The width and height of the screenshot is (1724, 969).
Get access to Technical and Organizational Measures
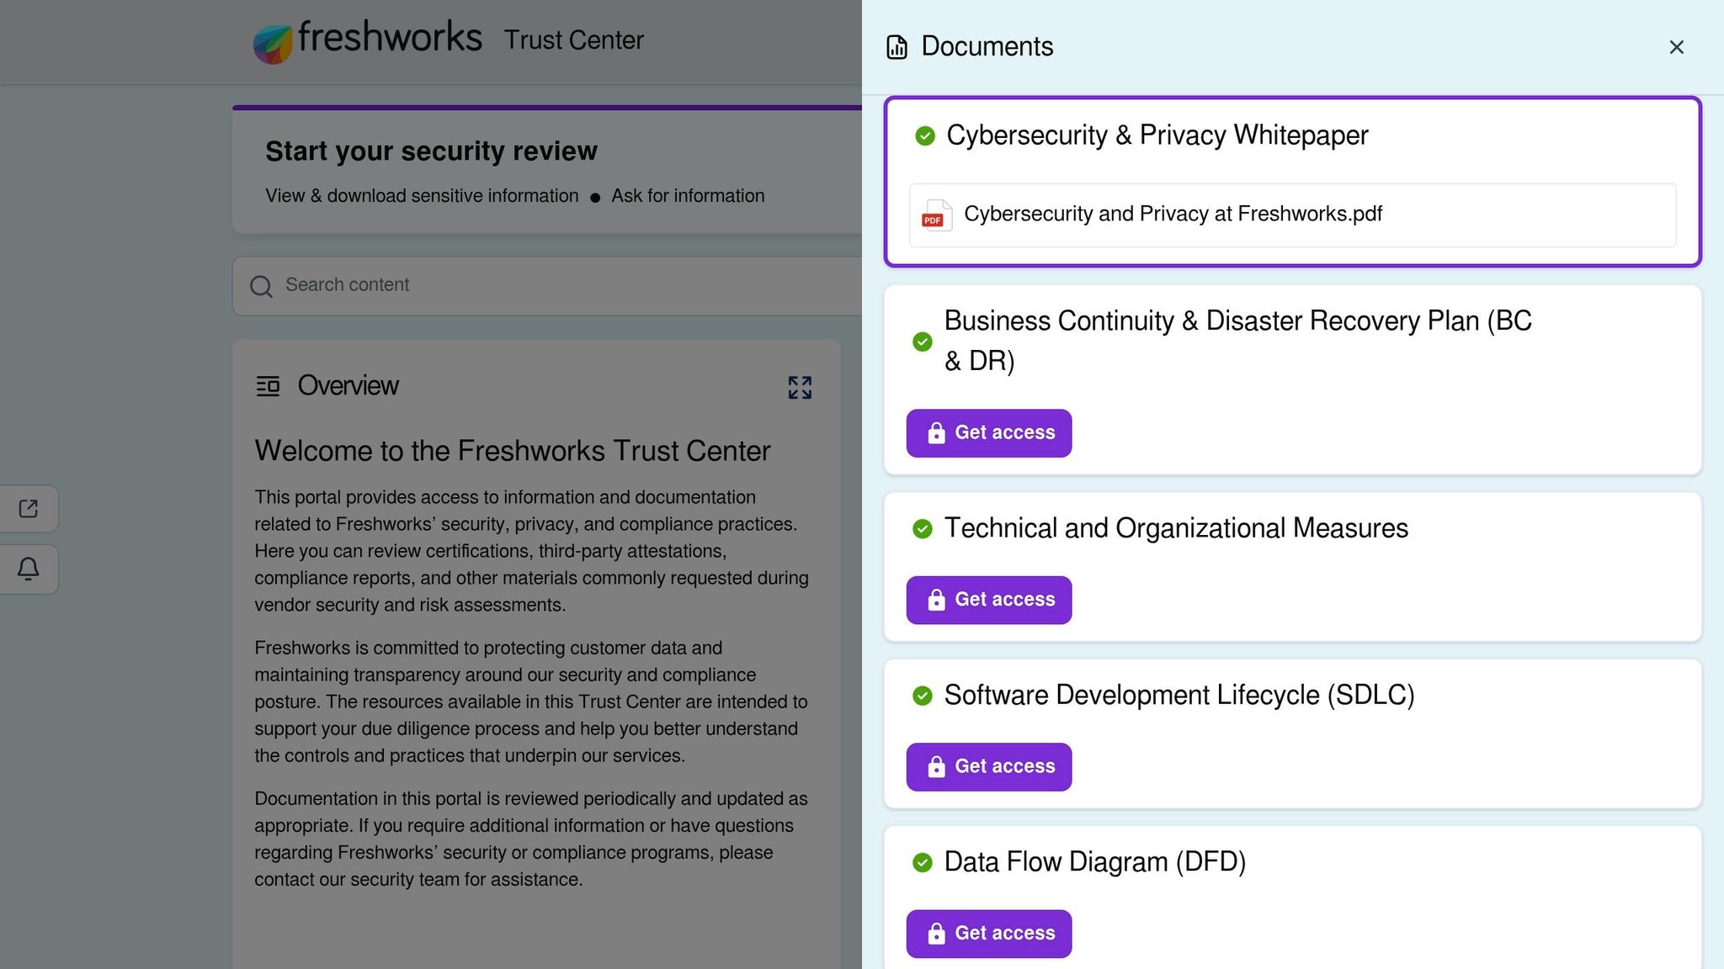(988, 600)
